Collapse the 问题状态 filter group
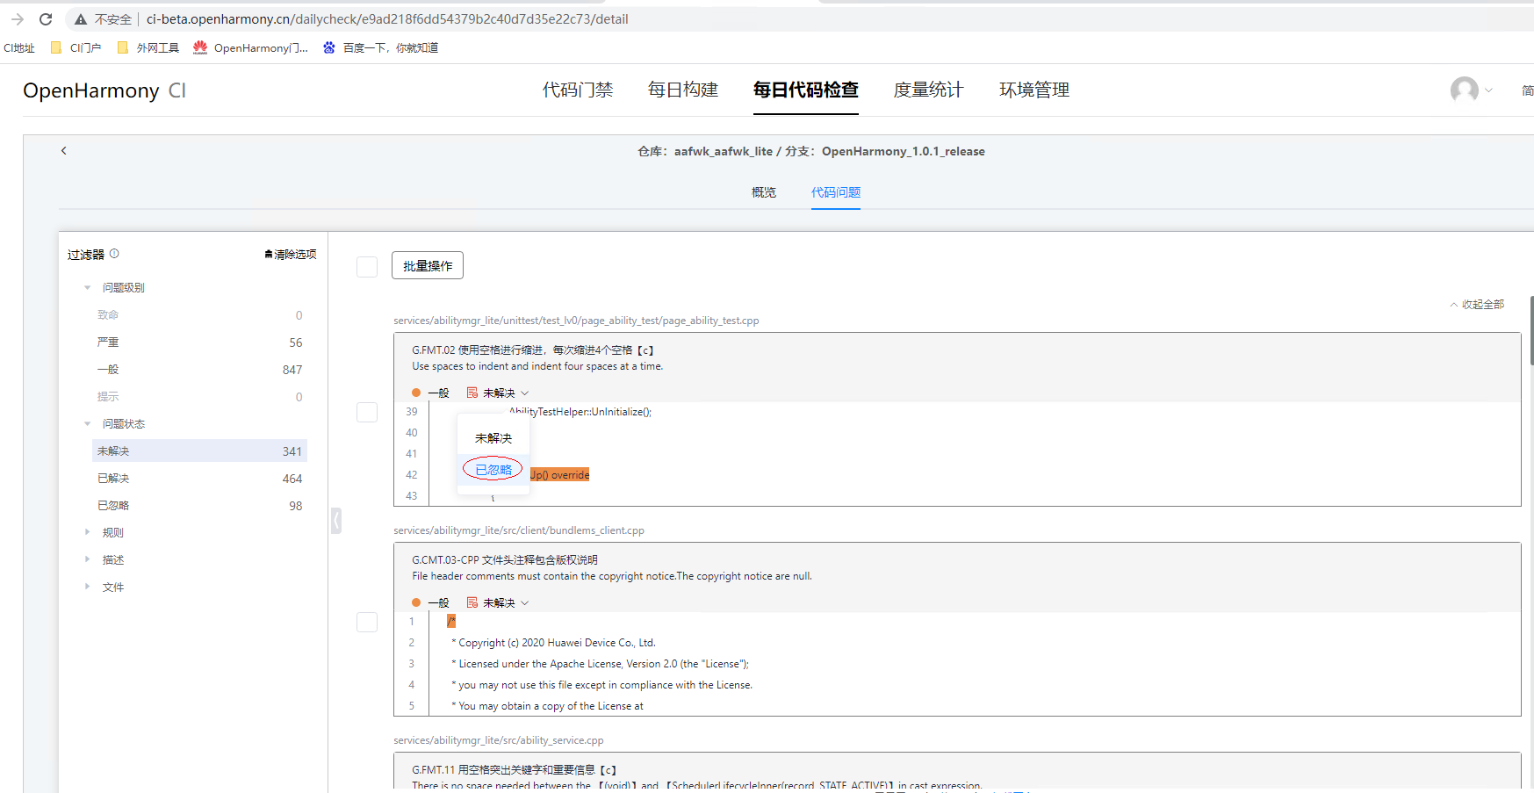The width and height of the screenshot is (1534, 793). tap(87, 423)
